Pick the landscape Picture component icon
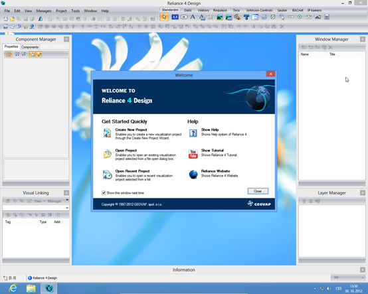 [x=219, y=17]
